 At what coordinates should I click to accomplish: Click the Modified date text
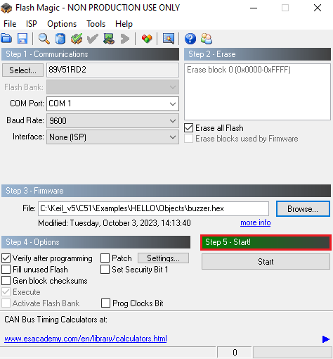(x=115, y=223)
